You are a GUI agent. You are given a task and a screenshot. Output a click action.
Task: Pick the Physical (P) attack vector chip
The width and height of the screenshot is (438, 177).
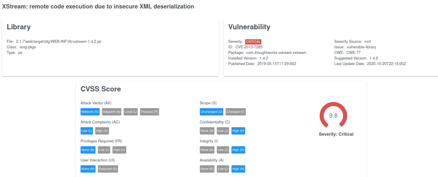pyautogui.click(x=149, y=112)
